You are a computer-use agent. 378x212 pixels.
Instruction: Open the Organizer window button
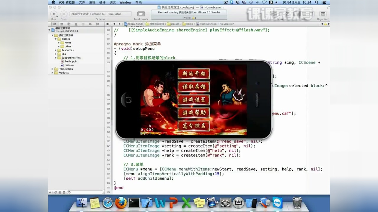click(x=322, y=14)
